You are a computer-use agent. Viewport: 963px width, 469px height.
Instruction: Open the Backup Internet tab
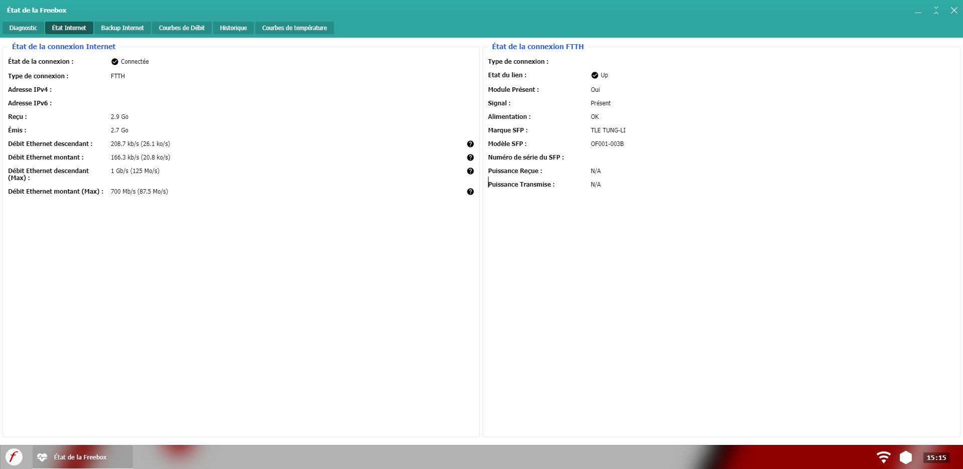122,28
